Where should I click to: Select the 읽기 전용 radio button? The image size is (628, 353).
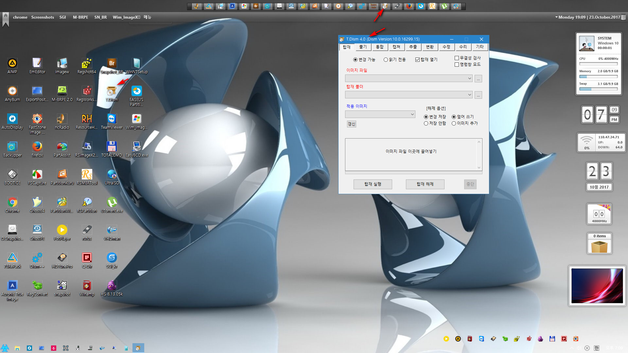point(394,59)
